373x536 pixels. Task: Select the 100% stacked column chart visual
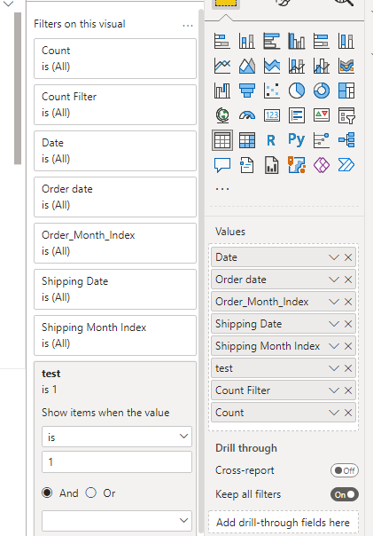346,41
